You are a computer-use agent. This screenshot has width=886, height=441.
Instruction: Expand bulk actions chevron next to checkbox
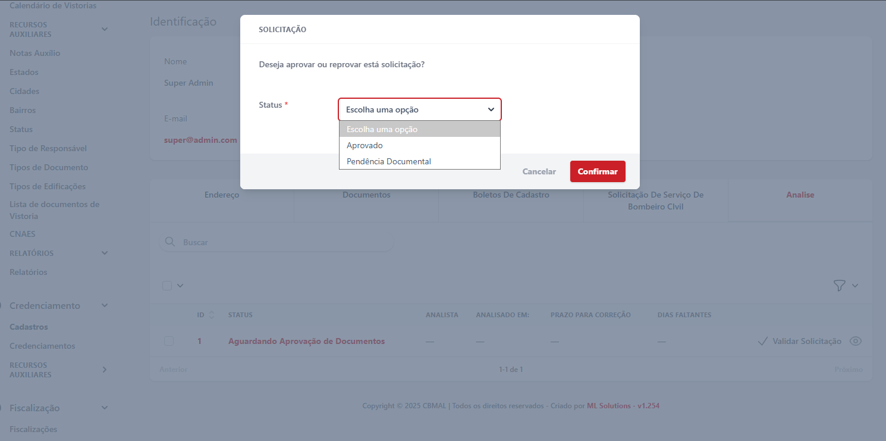[x=180, y=286]
